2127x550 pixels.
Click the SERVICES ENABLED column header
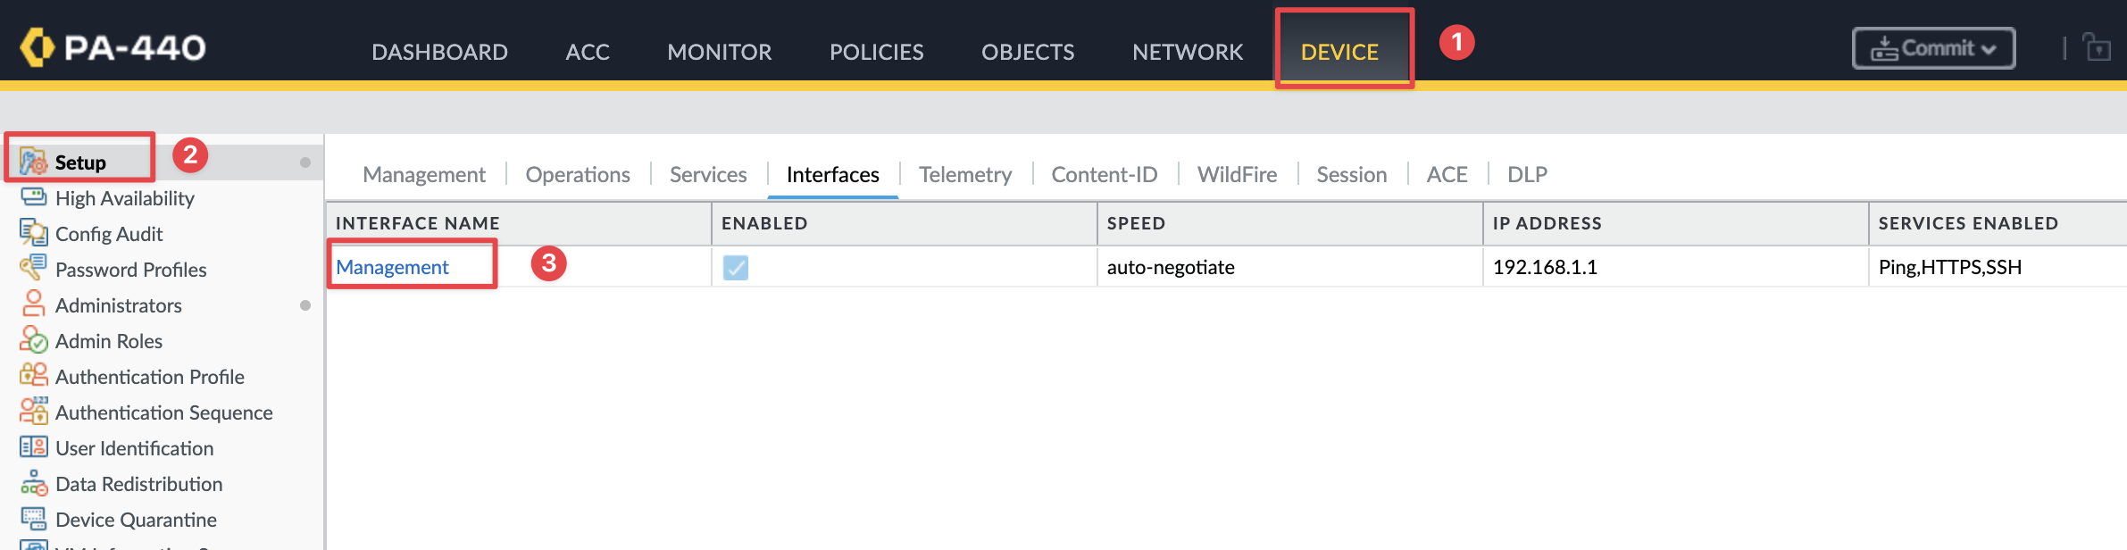pyautogui.click(x=1998, y=223)
